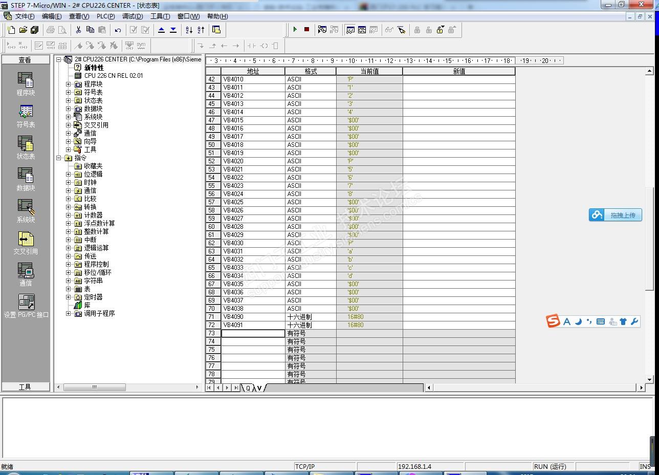Undo the last action
The image size is (659, 475).
coord(118,30)
